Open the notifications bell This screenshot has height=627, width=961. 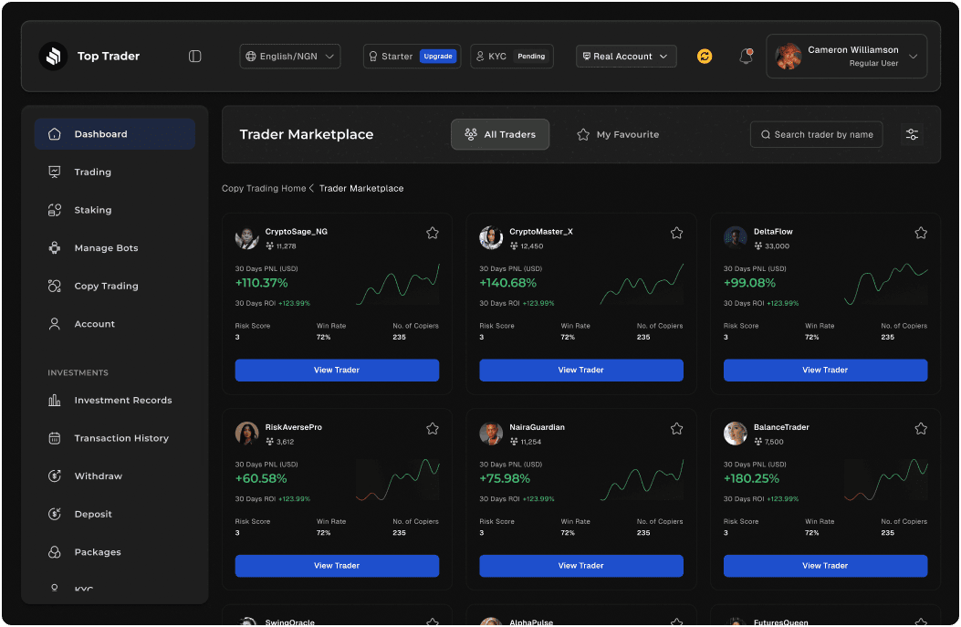tap(746, 57)
